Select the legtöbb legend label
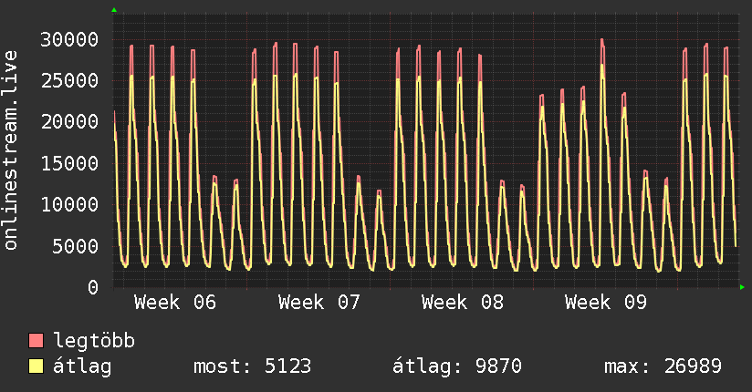The height and width of the screenshot is (392, 752). click(95, 342)
